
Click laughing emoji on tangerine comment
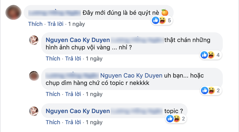(x=162, y=20)
